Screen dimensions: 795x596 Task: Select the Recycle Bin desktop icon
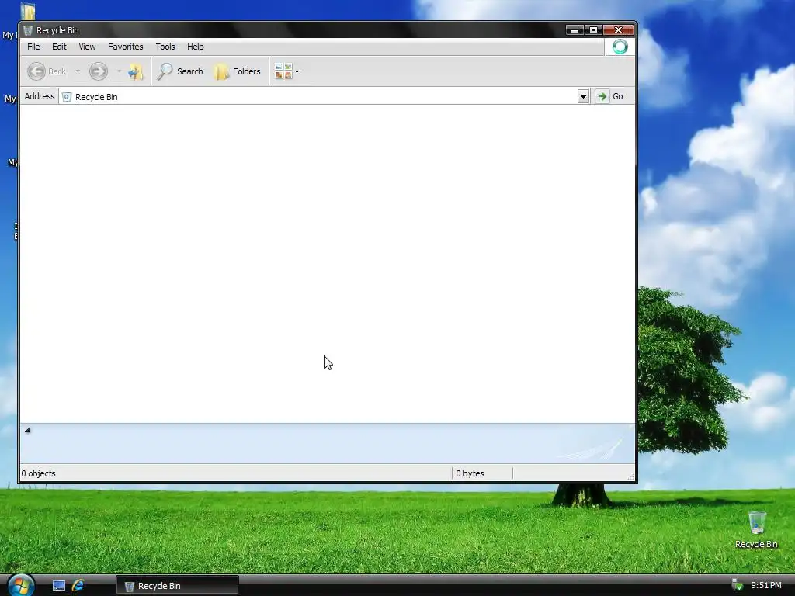[756, 529]
